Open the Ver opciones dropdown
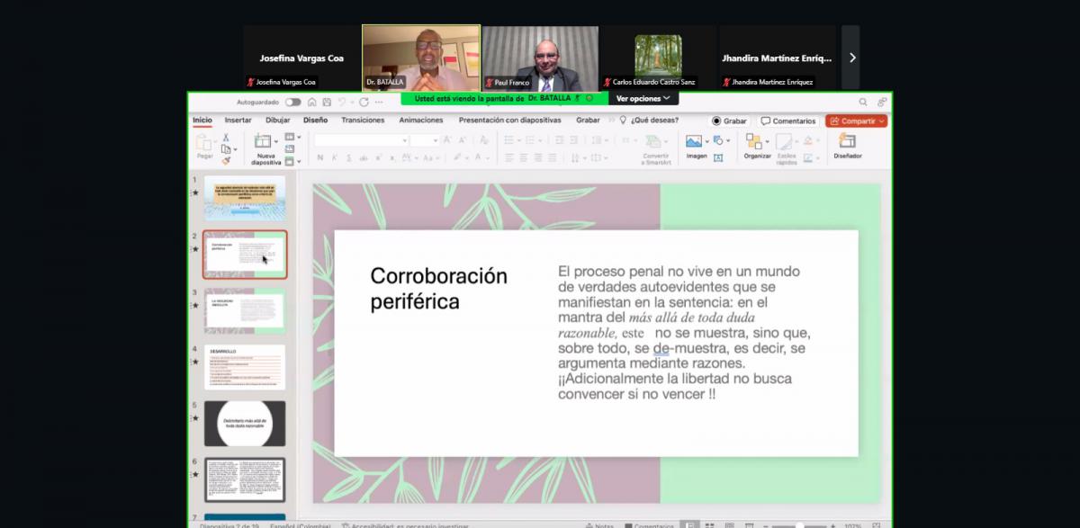Viewport: 1080px width, 528px height. point(643,98)
